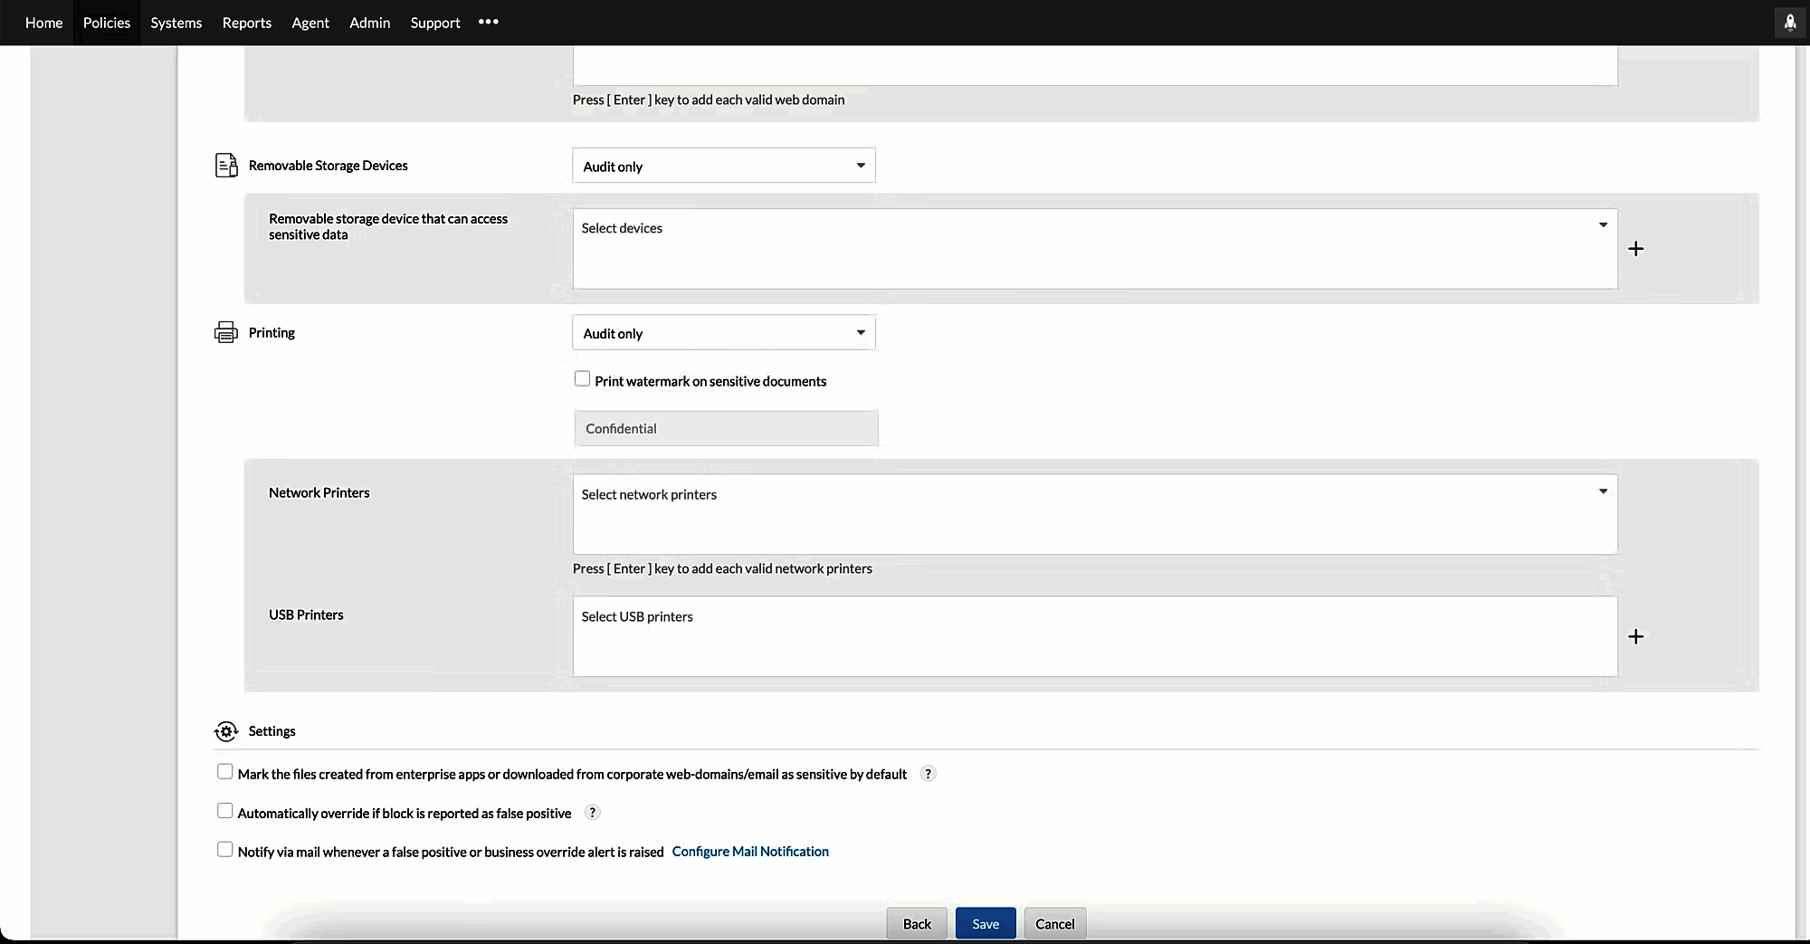The image size is (1810, 944).
Task: Open Removable Storage Devices action dropdown
Action: click(723, 166)
